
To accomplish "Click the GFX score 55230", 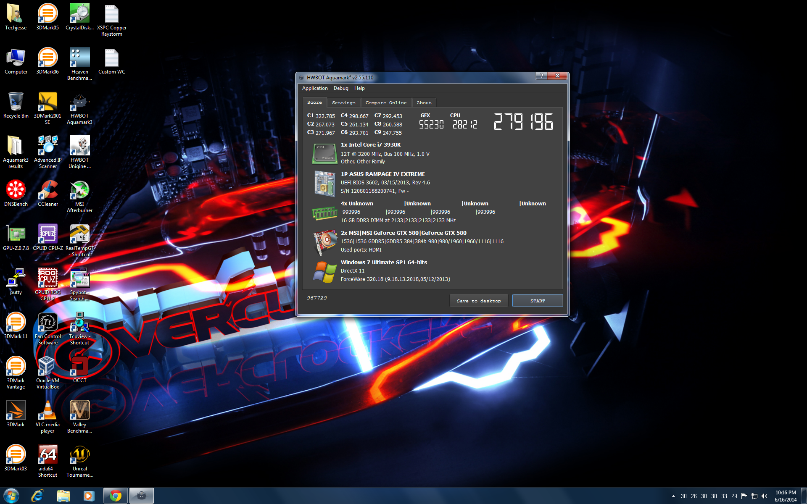I will click(x=431, y=124).
